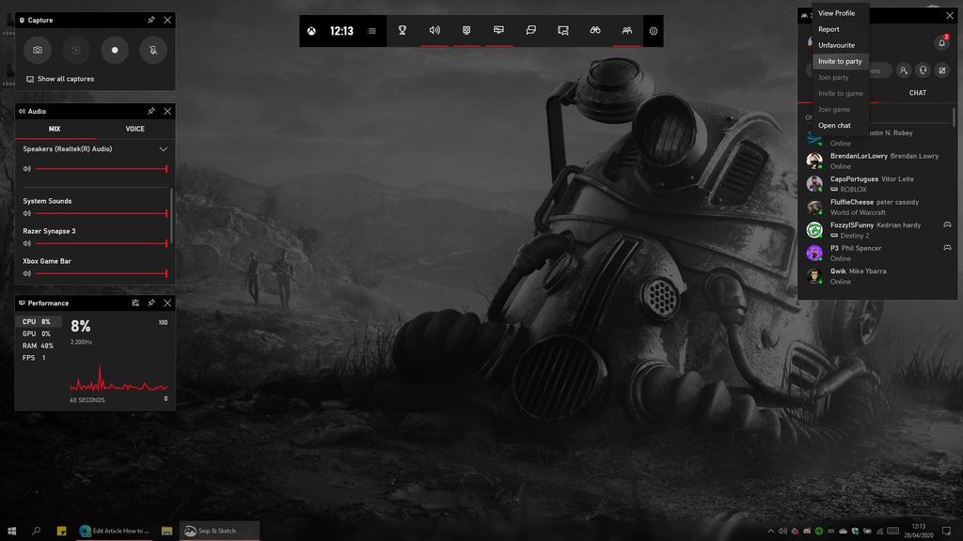Pin the Audio widget
This screenshot has height=541, width=963.
150,111
